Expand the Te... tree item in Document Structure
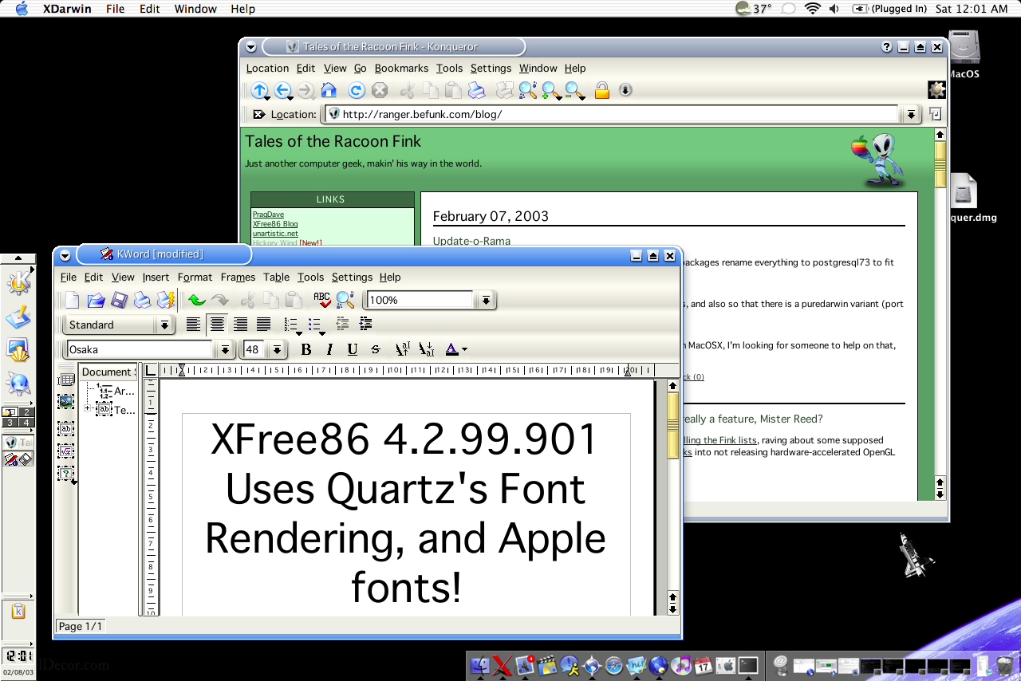 pyautogui.click(x=87, y=408)
